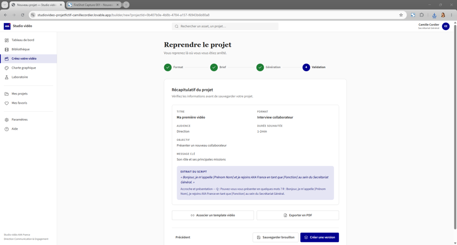Click the Charte graphique palette icon
The image size is (457, 245).
coord(7,68)
